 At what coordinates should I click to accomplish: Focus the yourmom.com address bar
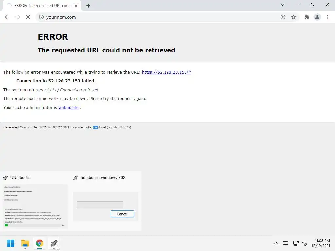158,17
